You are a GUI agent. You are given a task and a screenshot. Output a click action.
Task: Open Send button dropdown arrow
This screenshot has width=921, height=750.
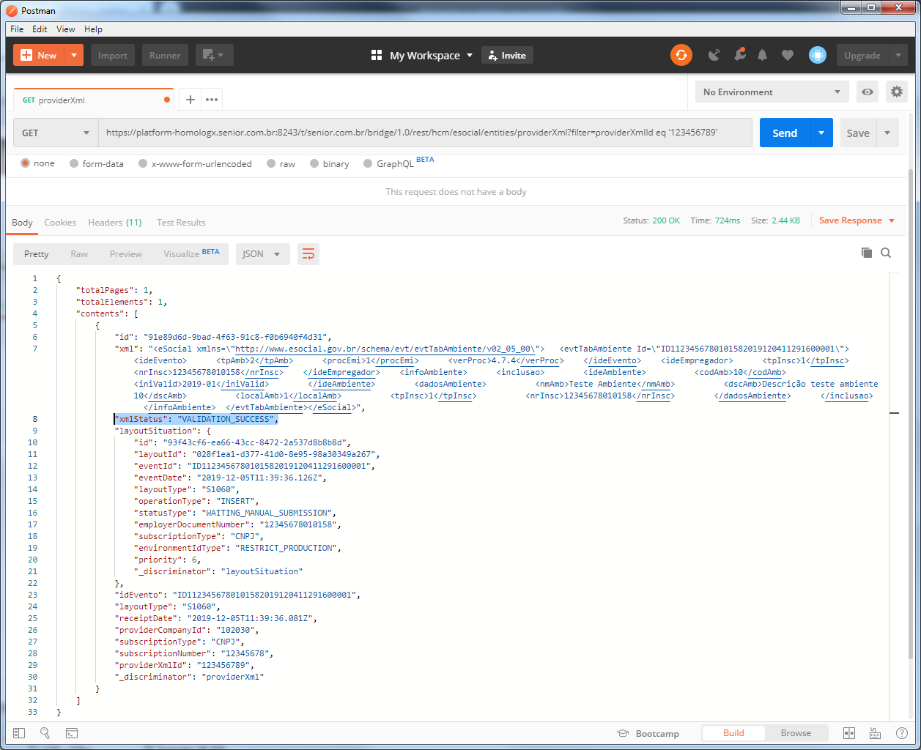click(x=821, y=133)
